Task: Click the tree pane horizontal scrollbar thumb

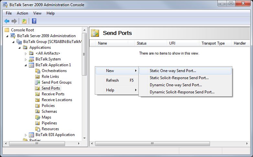Action: (x=37, y=143)
